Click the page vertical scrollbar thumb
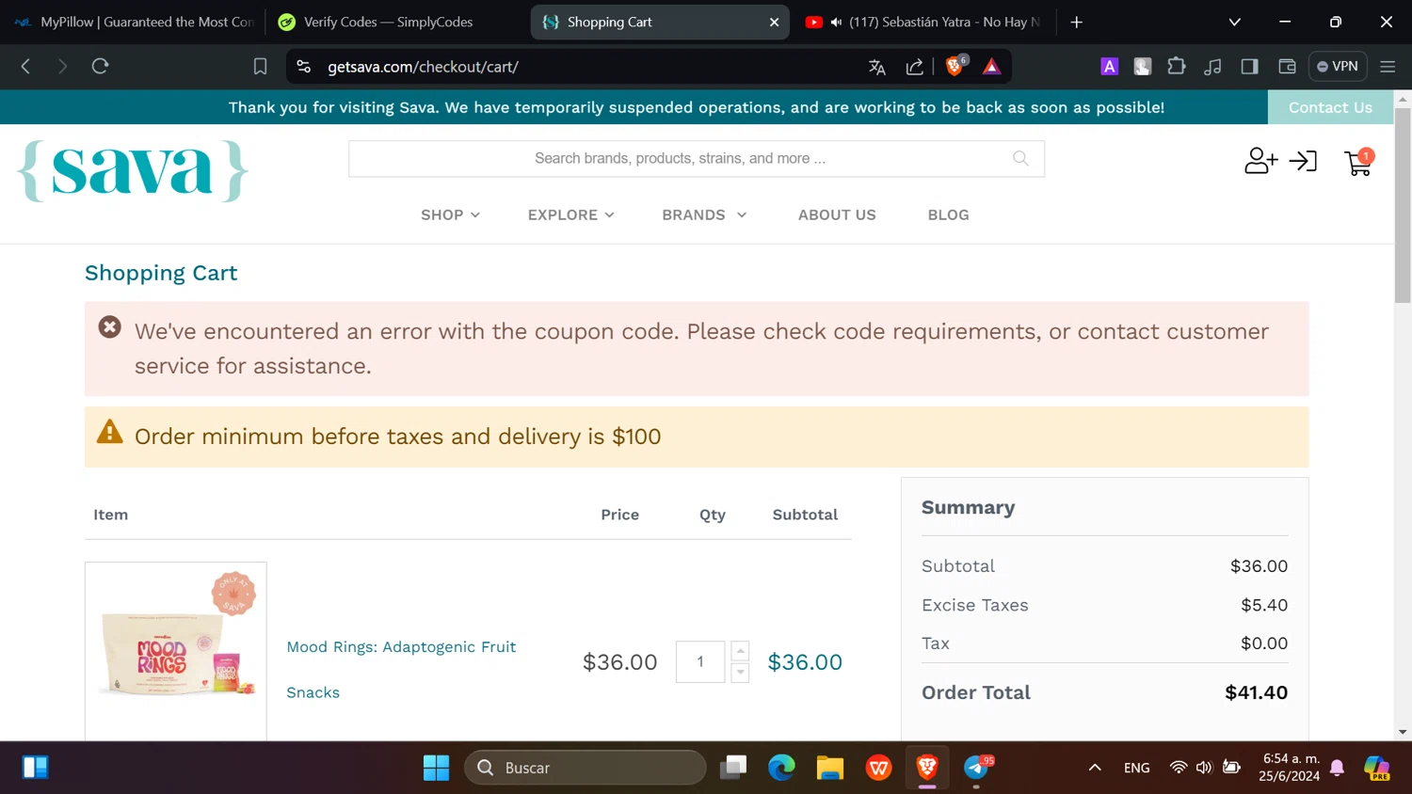The image size is (1412, 794). click(x=1403, y=205)
